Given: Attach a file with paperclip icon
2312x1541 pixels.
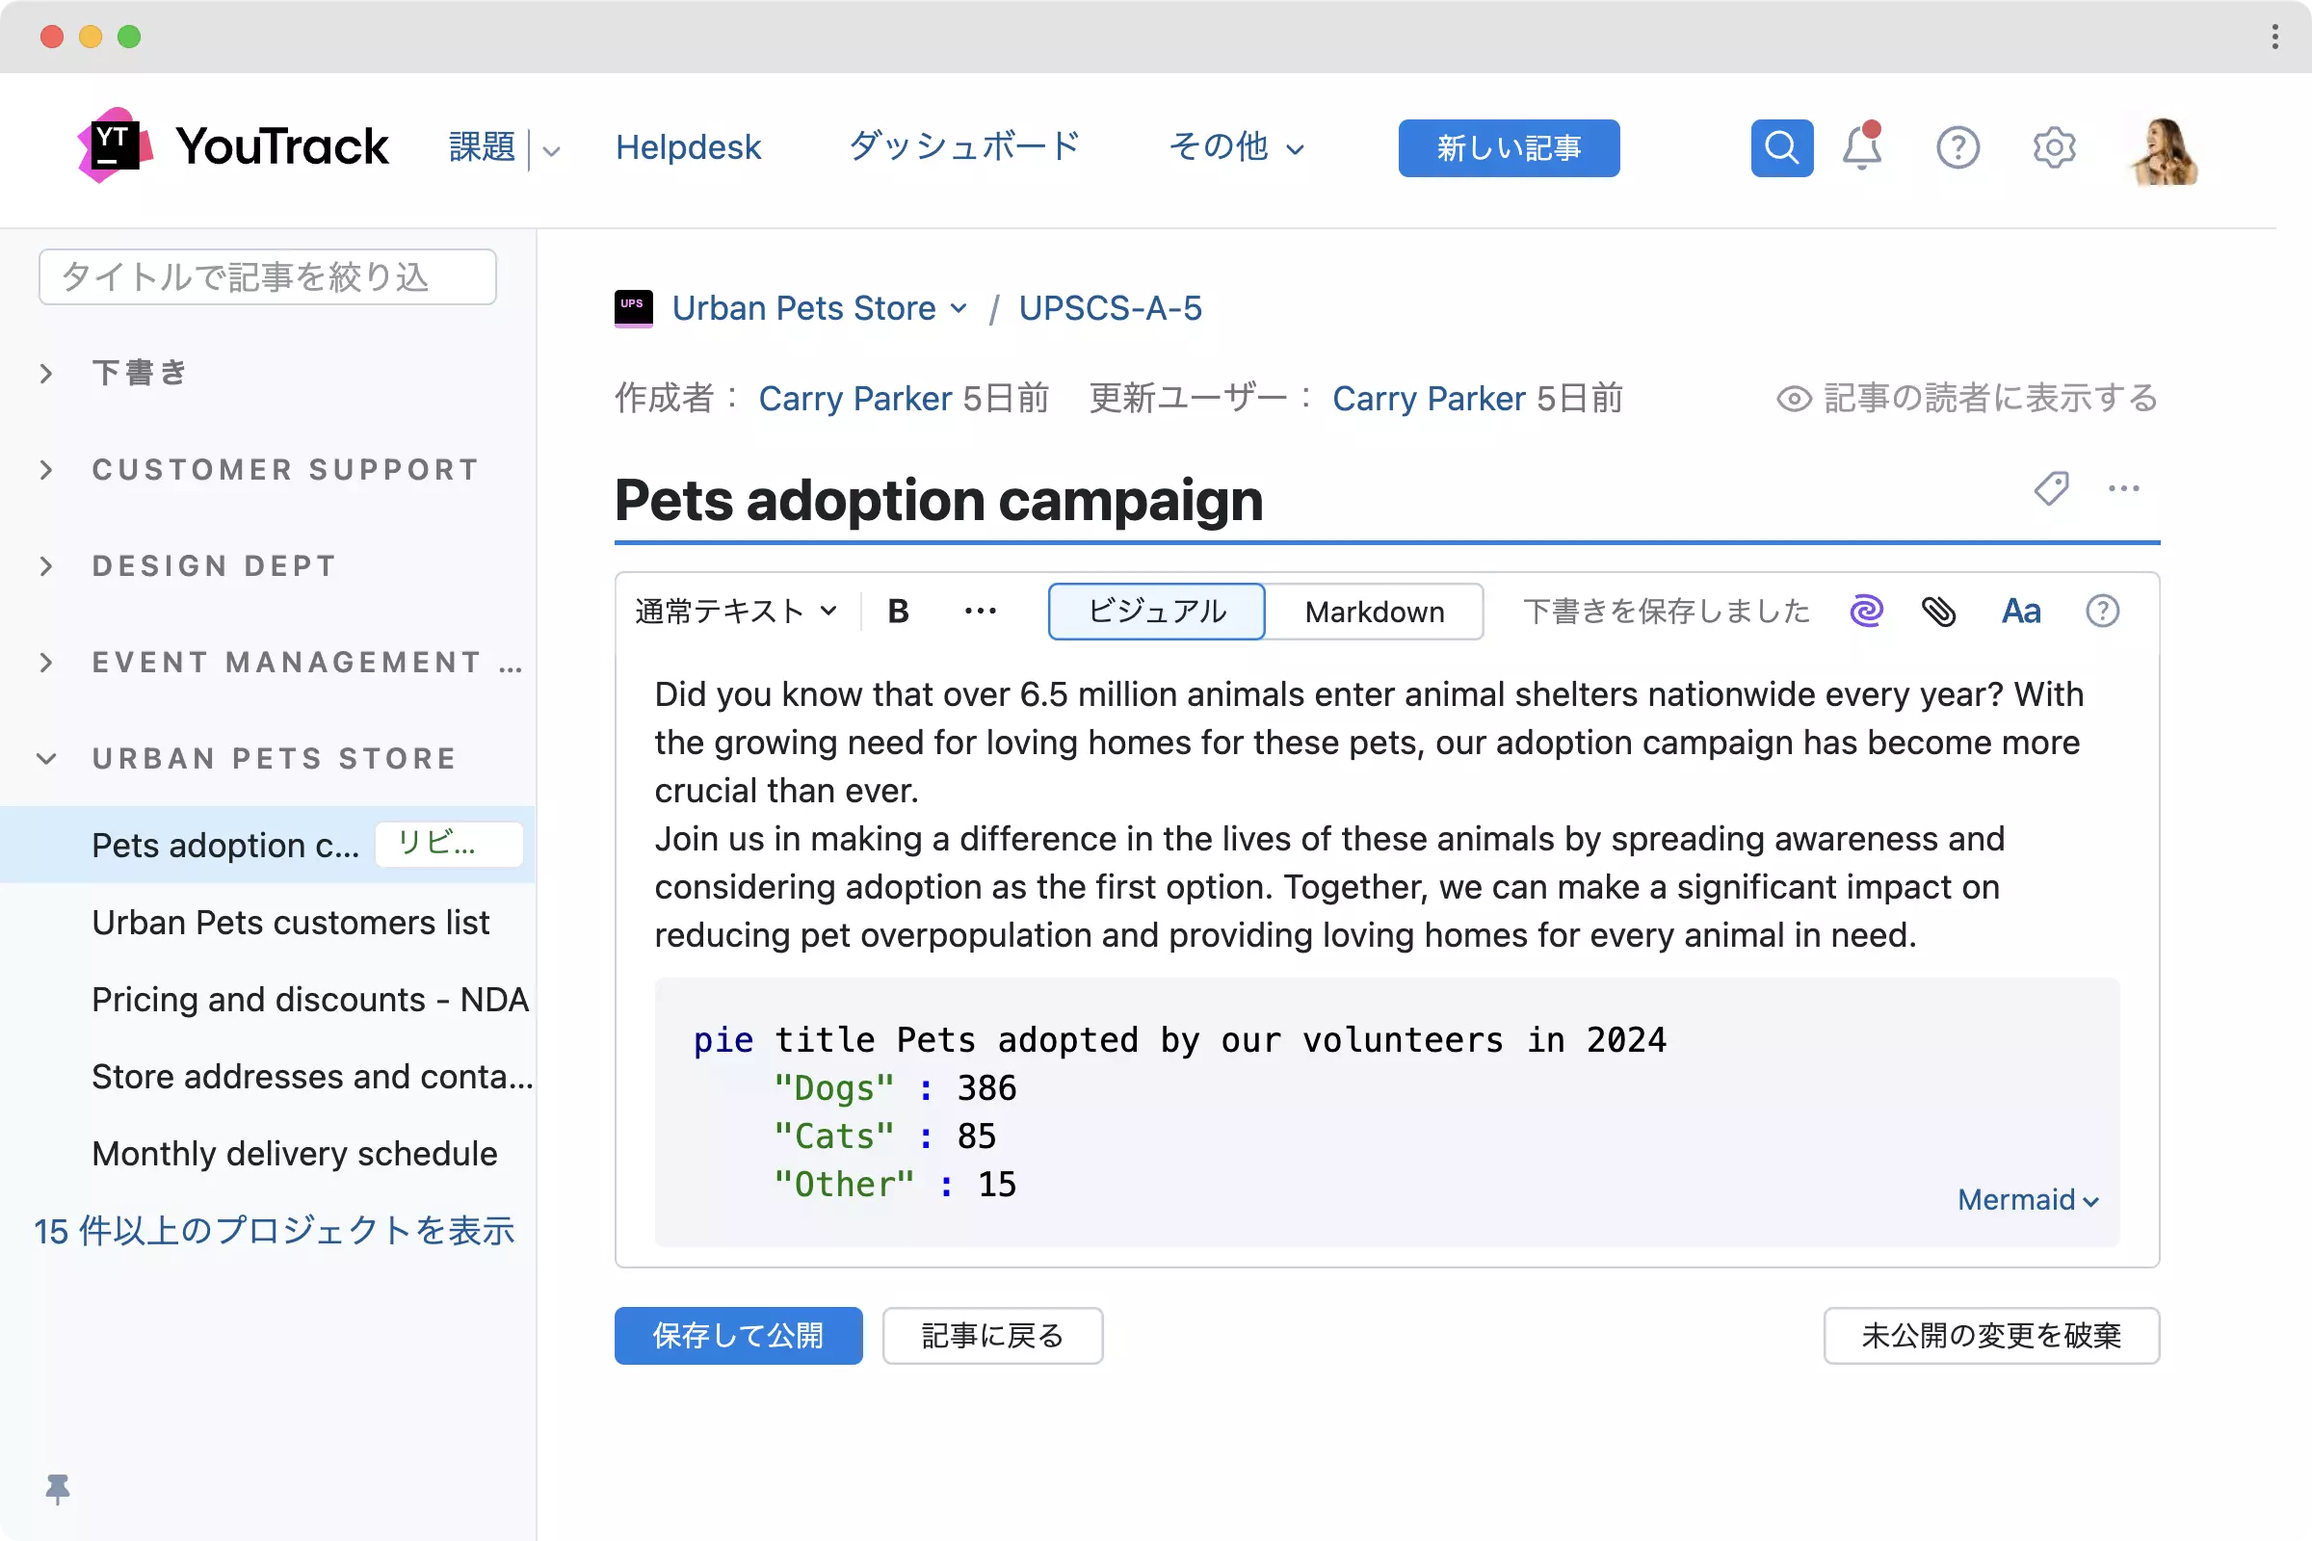Looking at the screenshot, I should click(x=1938, y=612).
